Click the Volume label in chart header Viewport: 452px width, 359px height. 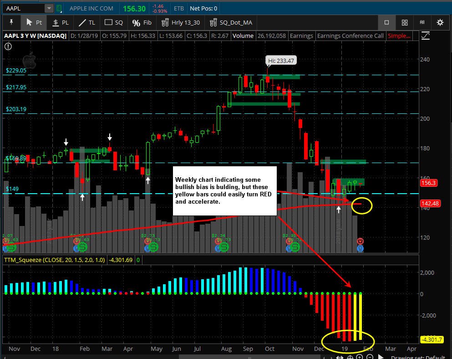[x=243, y=36]
